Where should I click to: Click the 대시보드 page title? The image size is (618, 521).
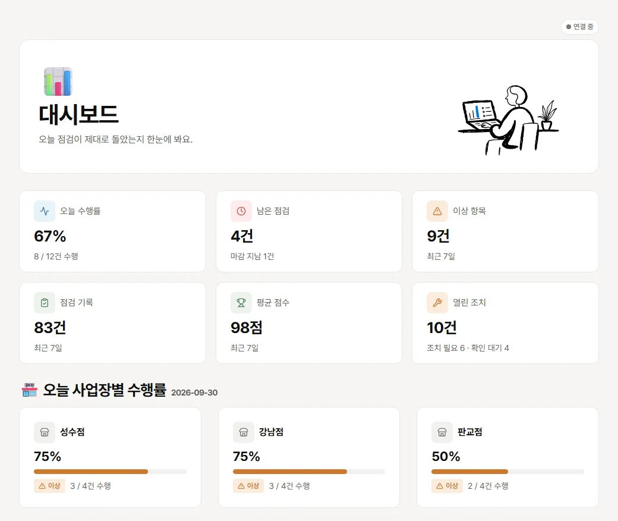click(78, 114)
